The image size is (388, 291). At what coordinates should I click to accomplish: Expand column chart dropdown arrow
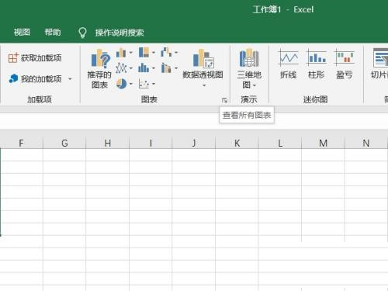[x=130, y=53]
